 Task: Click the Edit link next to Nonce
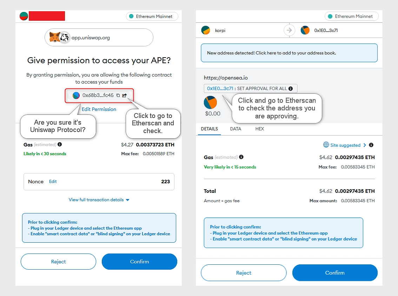click(53, 182)
